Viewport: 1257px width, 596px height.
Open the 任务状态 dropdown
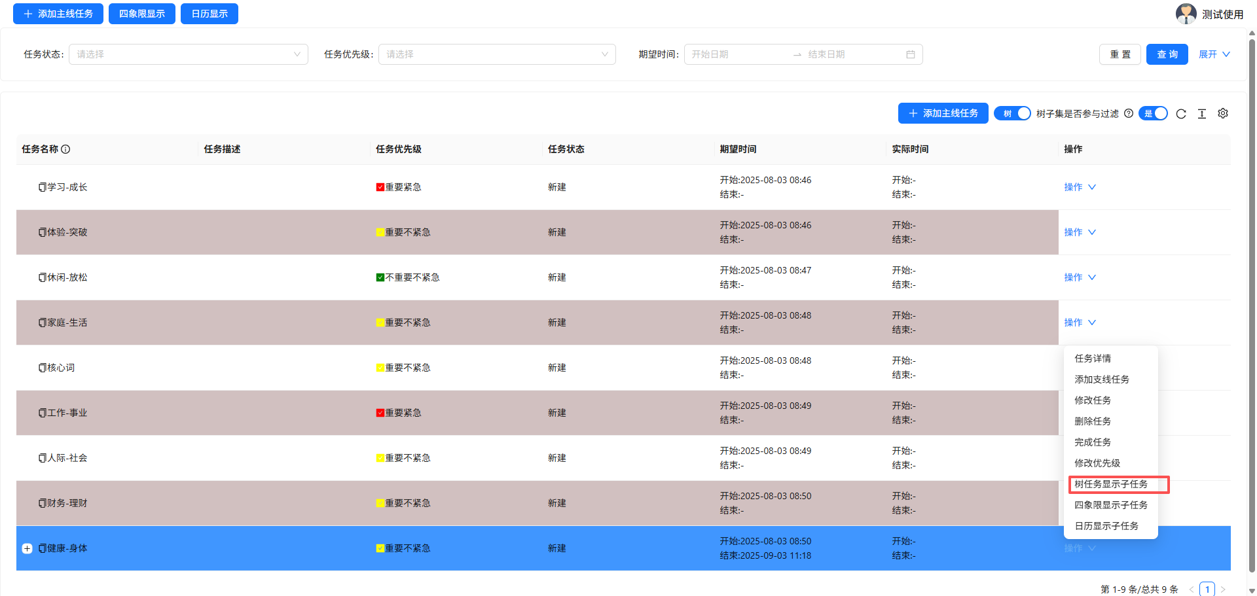point(188,54)
